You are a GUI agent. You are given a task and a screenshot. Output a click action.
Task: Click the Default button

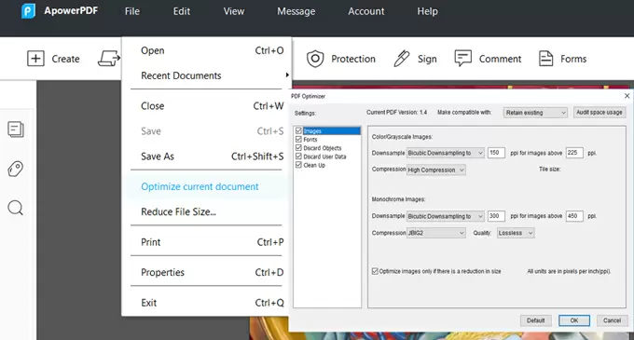pos(535,320)
